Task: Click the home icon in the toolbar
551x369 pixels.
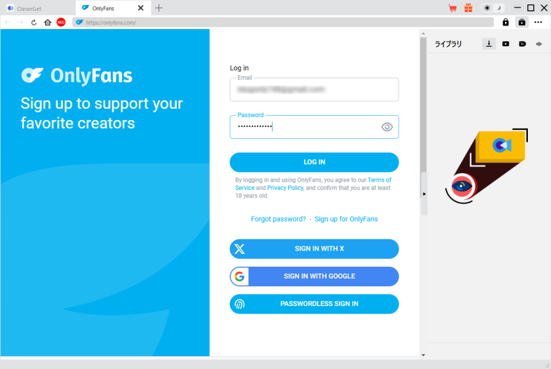Action: pyautogui.click(x=47, y=22)
